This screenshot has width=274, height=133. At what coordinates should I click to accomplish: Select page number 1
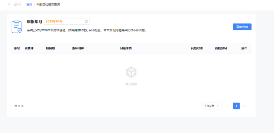(236, 106)
